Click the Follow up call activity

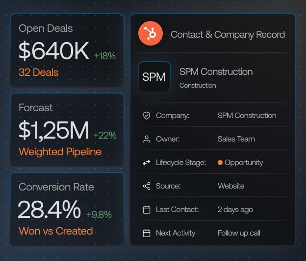point(239,233)
